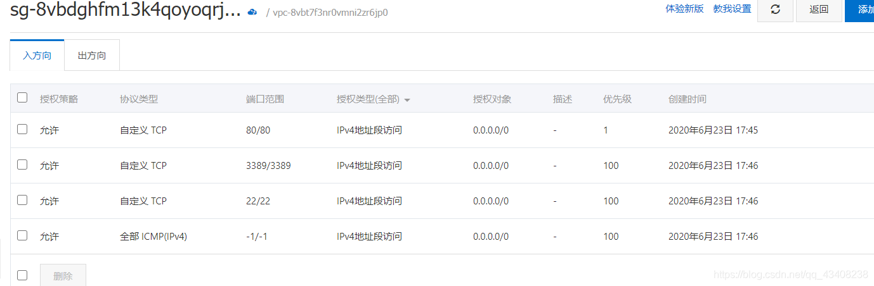874x286 pixels.
Task: Click the 授权对象 column header
Action: 492,99
